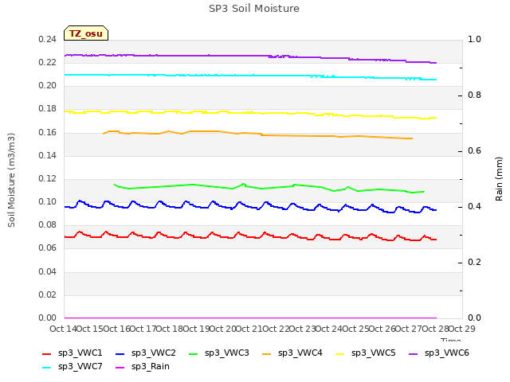510x382 pixels.
Task: Click the sp3_VWC4 legend label
Action: coord(300,353)
